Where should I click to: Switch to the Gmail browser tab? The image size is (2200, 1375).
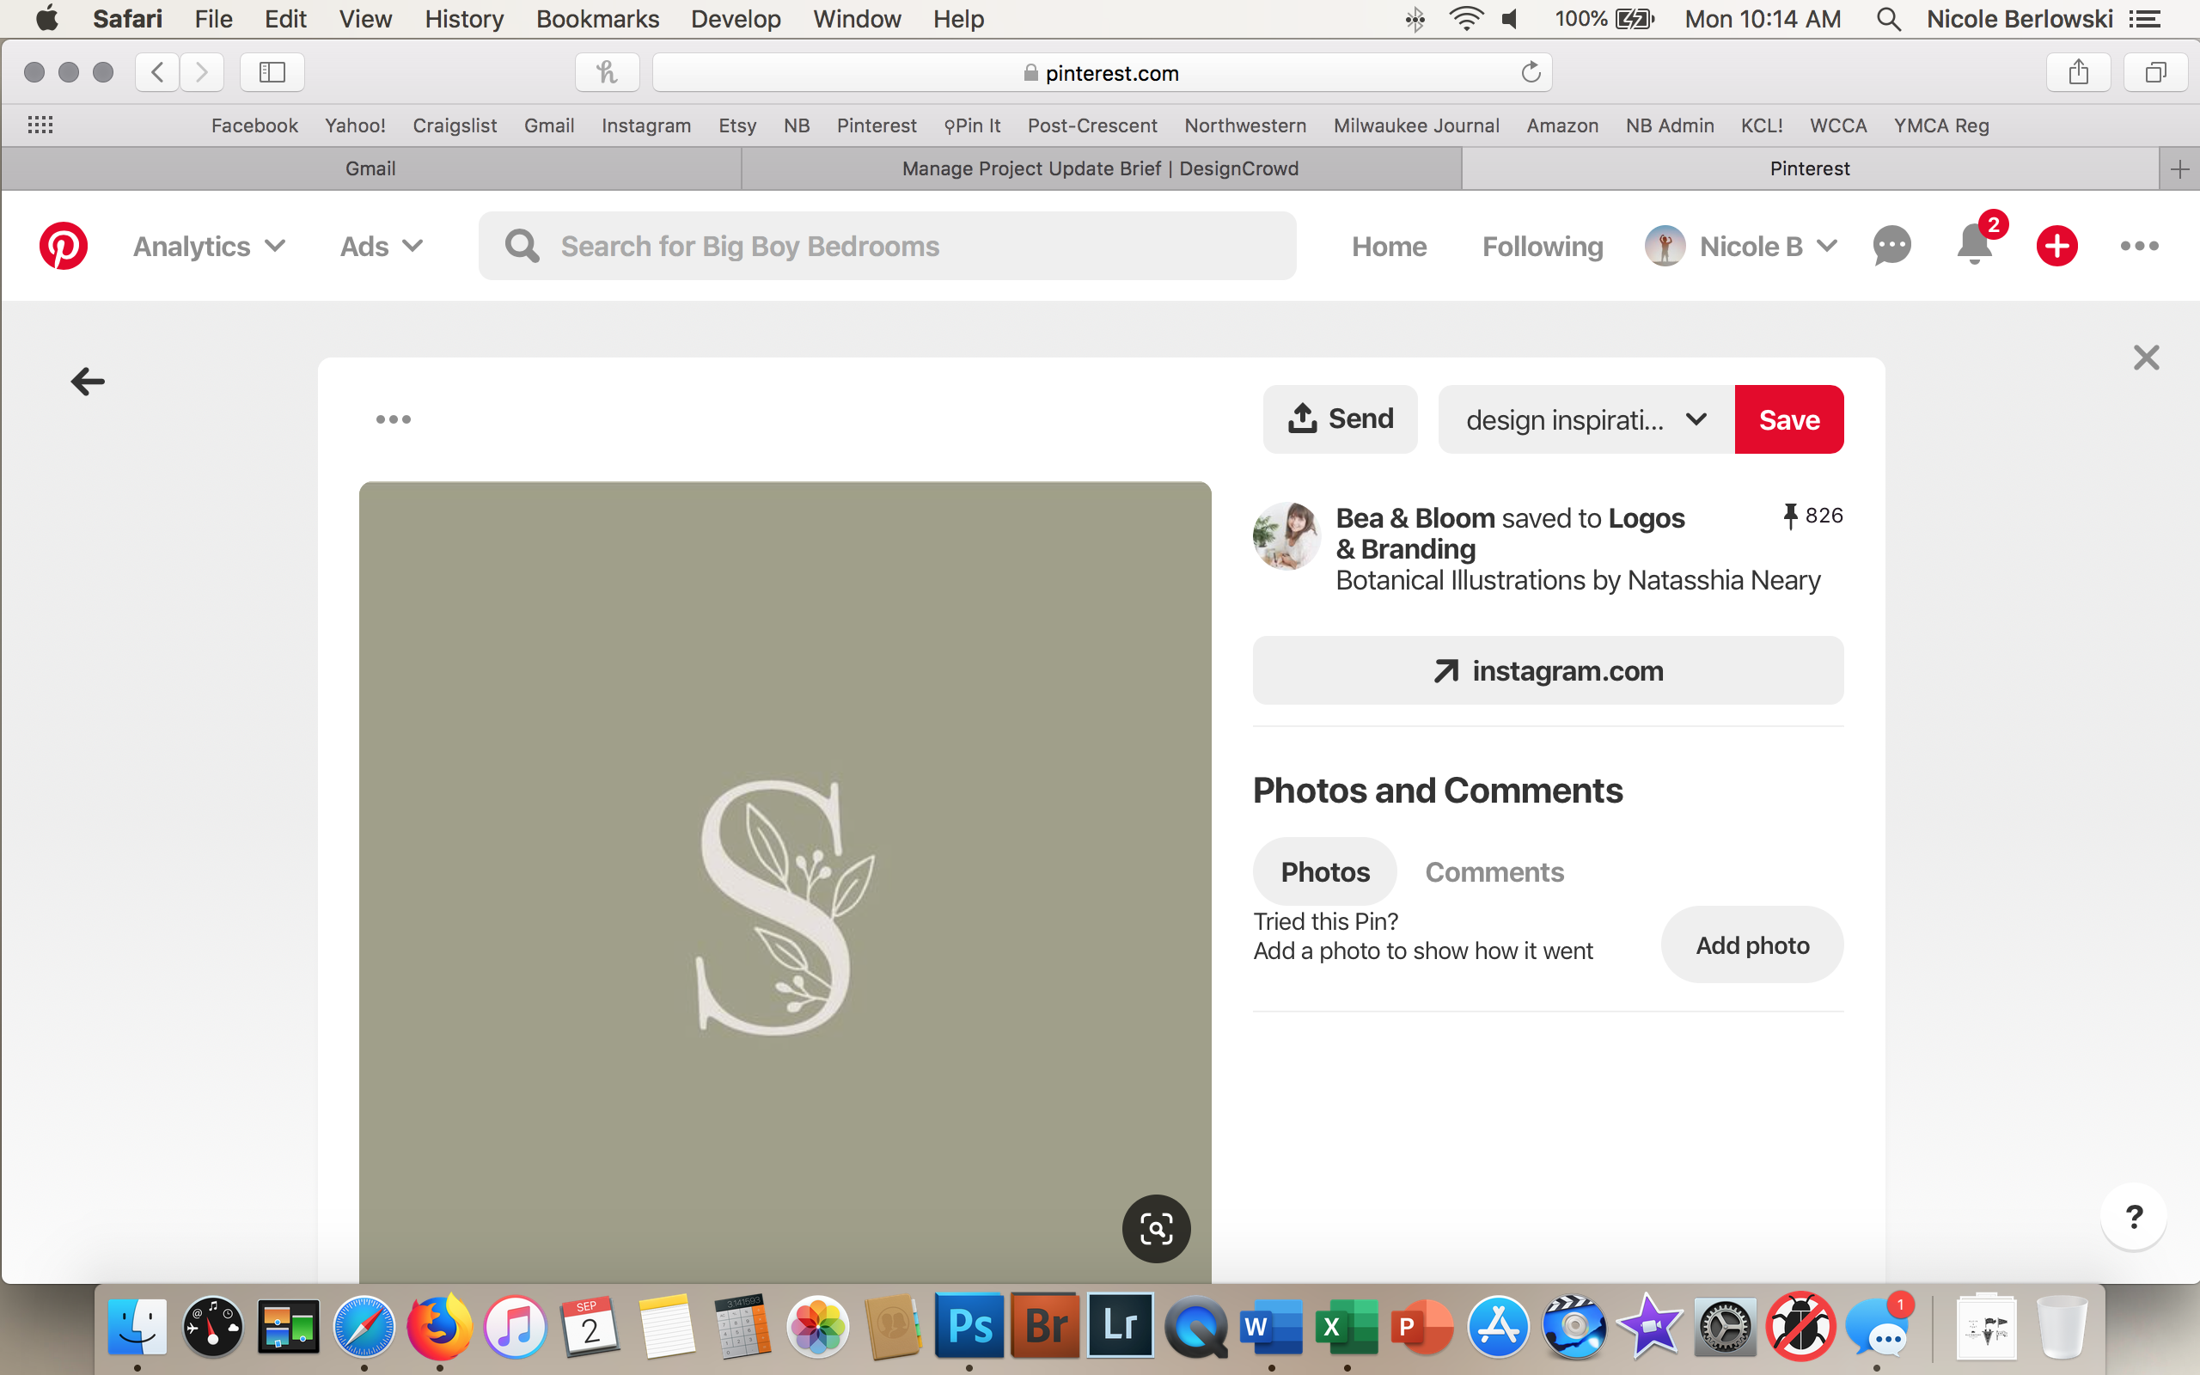pyautogui.click(x=370, y=168)
